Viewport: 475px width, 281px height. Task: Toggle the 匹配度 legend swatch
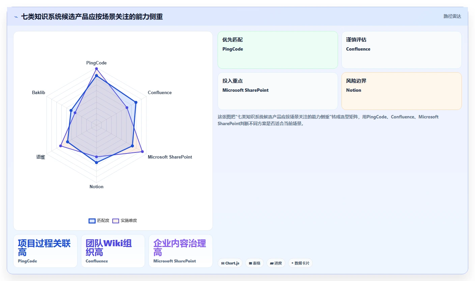92,221
